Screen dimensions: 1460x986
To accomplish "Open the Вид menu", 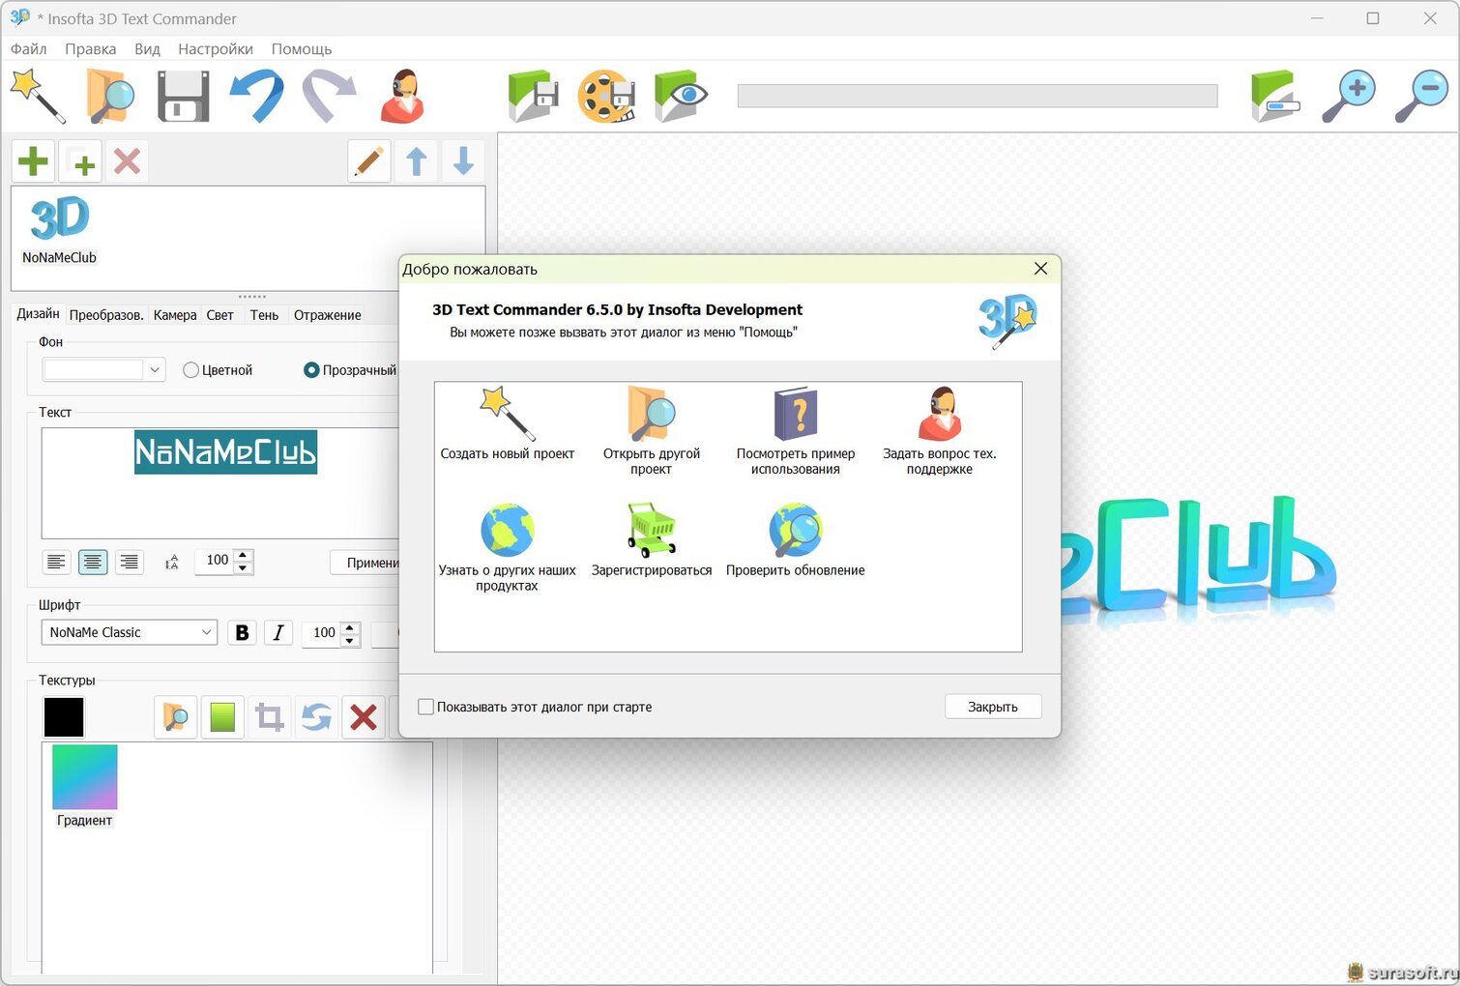I will pos(147,48).
